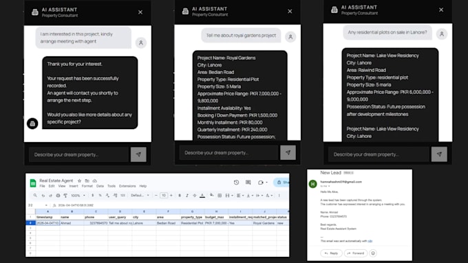The width and height of the screenshot is (468, 263).
Task: Open the comments icon in Sheets header
Action: (x=248, y=182)
